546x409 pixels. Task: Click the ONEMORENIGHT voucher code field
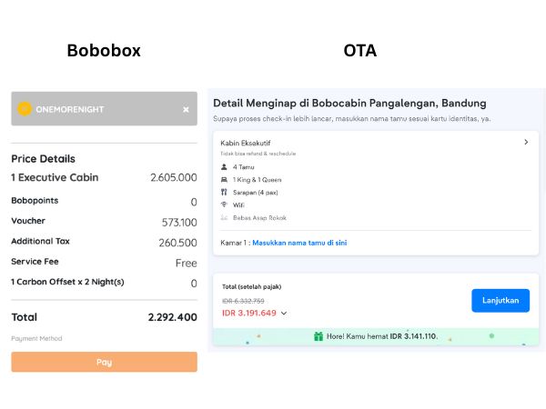click(x=104, y=108)
